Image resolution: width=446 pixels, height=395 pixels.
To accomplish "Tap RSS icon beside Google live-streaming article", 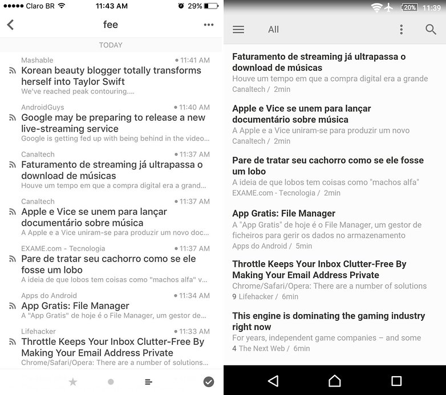I will pos(12,117).
